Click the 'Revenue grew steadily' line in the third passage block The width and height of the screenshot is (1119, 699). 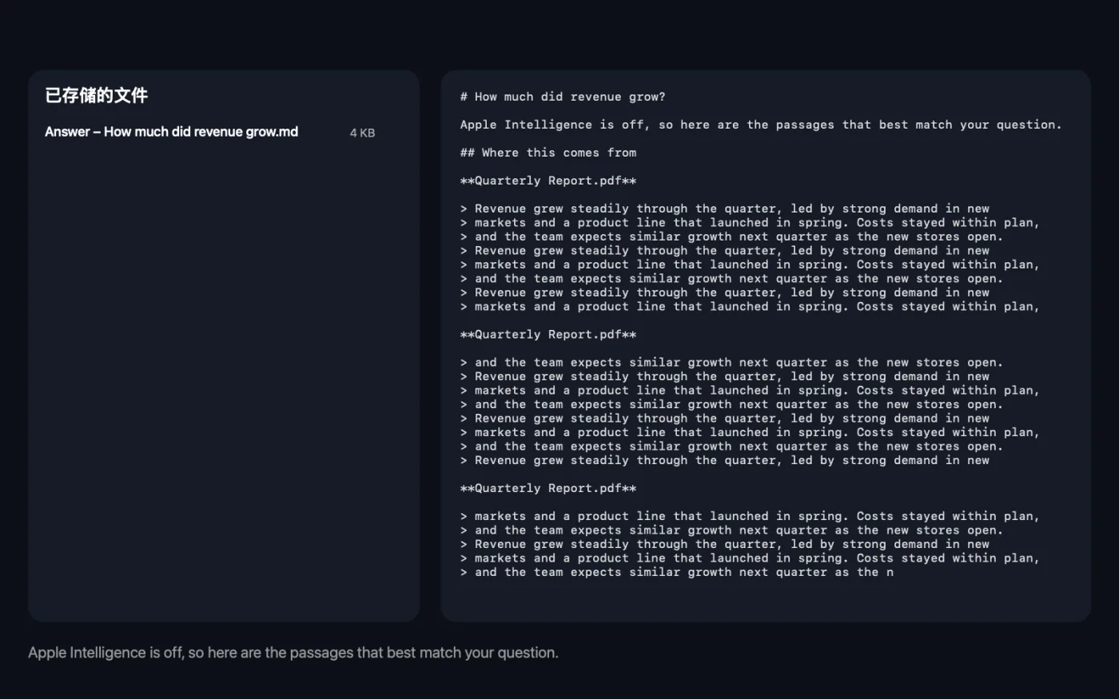coord(725,544)
